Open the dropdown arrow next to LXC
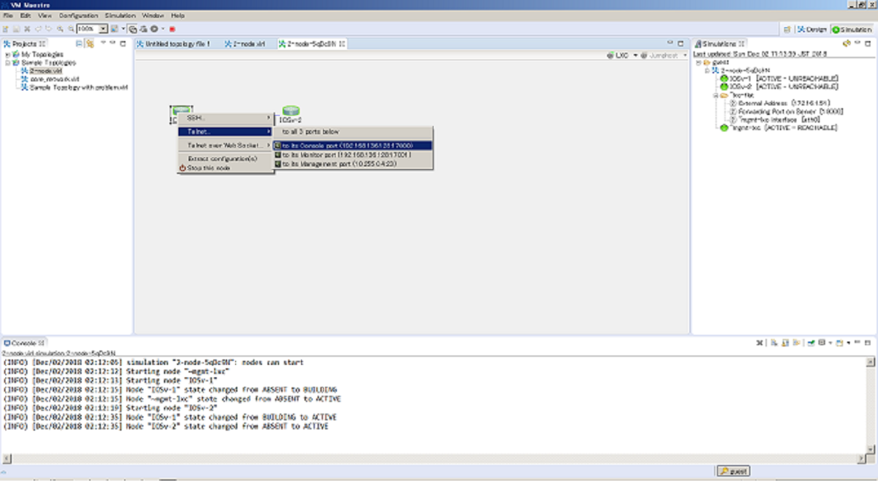The image size is (878, 493). (635, 55)
